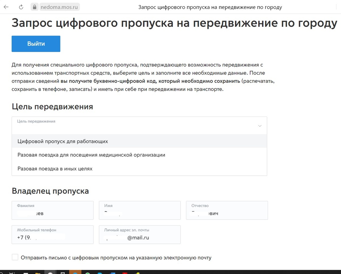Viewport: 341px width, 274px height.
Task: Click the padlock icon in the address bar
Action: click(34, 7)
